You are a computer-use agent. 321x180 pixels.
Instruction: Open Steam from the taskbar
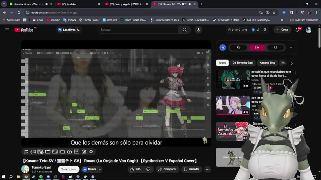33,177
